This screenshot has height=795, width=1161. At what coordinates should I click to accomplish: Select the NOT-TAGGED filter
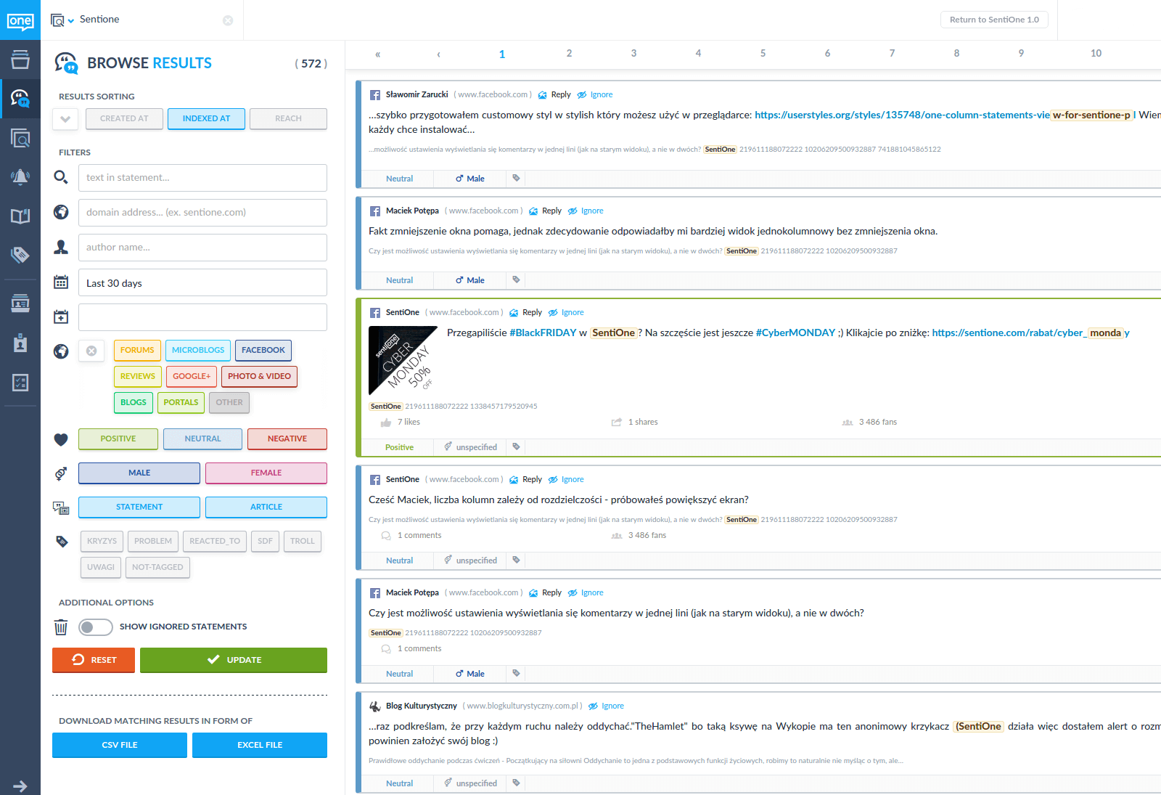[157, 567]
